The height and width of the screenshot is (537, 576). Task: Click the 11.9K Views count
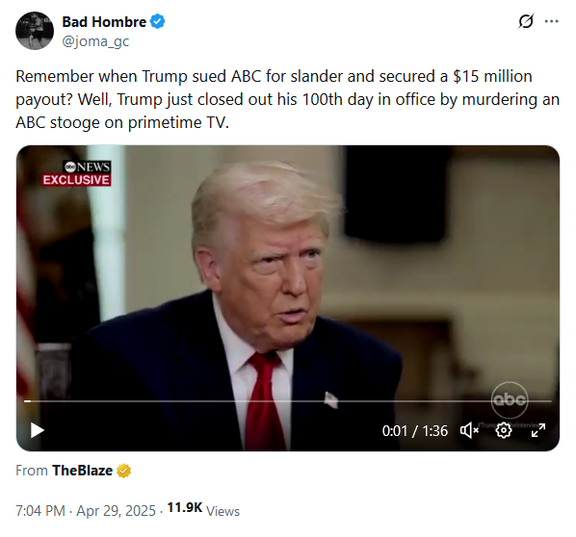point(203,509)
